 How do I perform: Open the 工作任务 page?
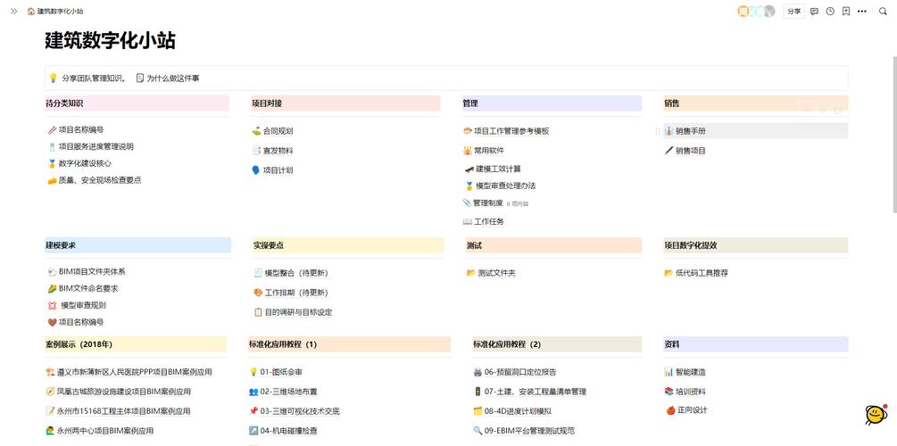pos(484,221)
